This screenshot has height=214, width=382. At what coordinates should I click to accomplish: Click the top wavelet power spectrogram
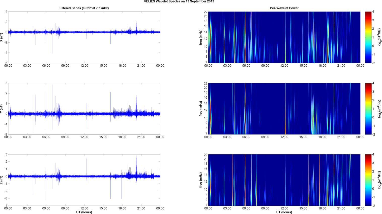pos(284,37)
